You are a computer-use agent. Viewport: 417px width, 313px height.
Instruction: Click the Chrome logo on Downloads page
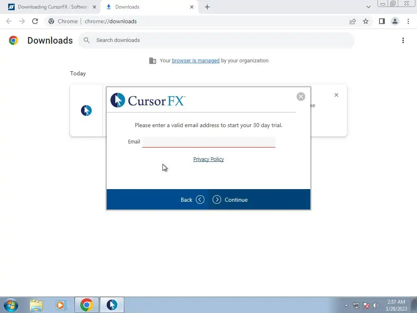click(x=13, y=40)
